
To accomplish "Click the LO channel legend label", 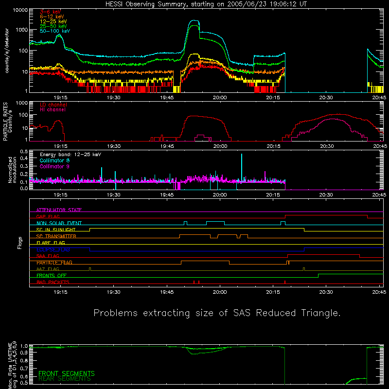I will (53, 105).
